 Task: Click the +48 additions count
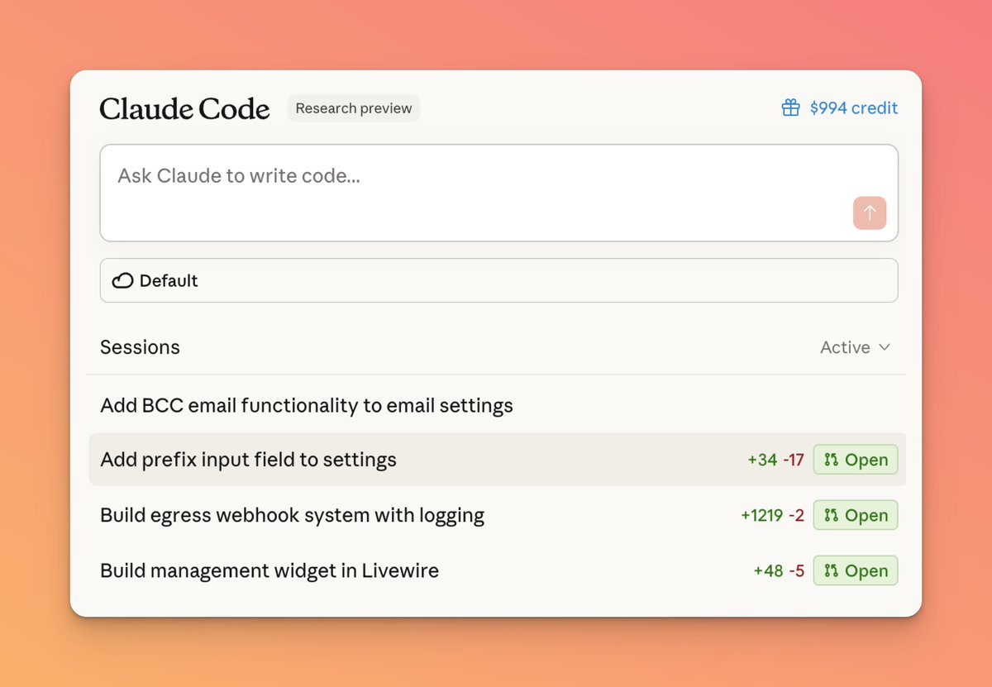tap(769, 570)
